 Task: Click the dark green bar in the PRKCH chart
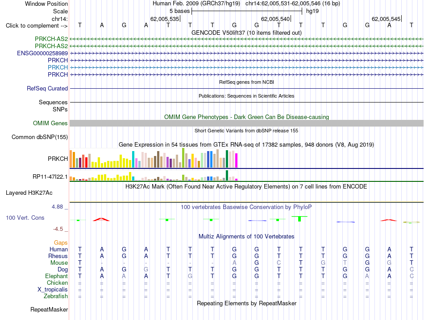coord(227,159)
